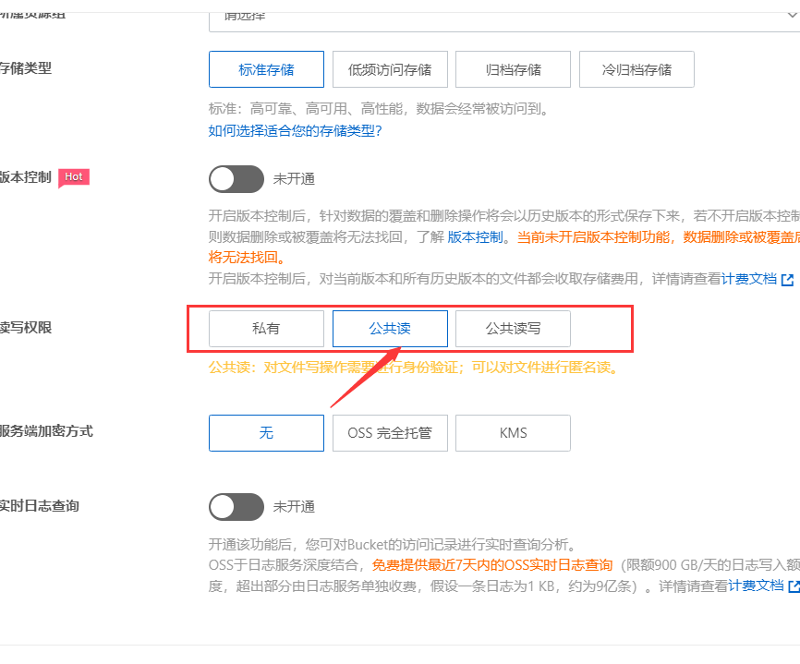Open 如何选择适合您的存储类型 help link
This screenshot has height=664, width=800.
coord(295,130)
